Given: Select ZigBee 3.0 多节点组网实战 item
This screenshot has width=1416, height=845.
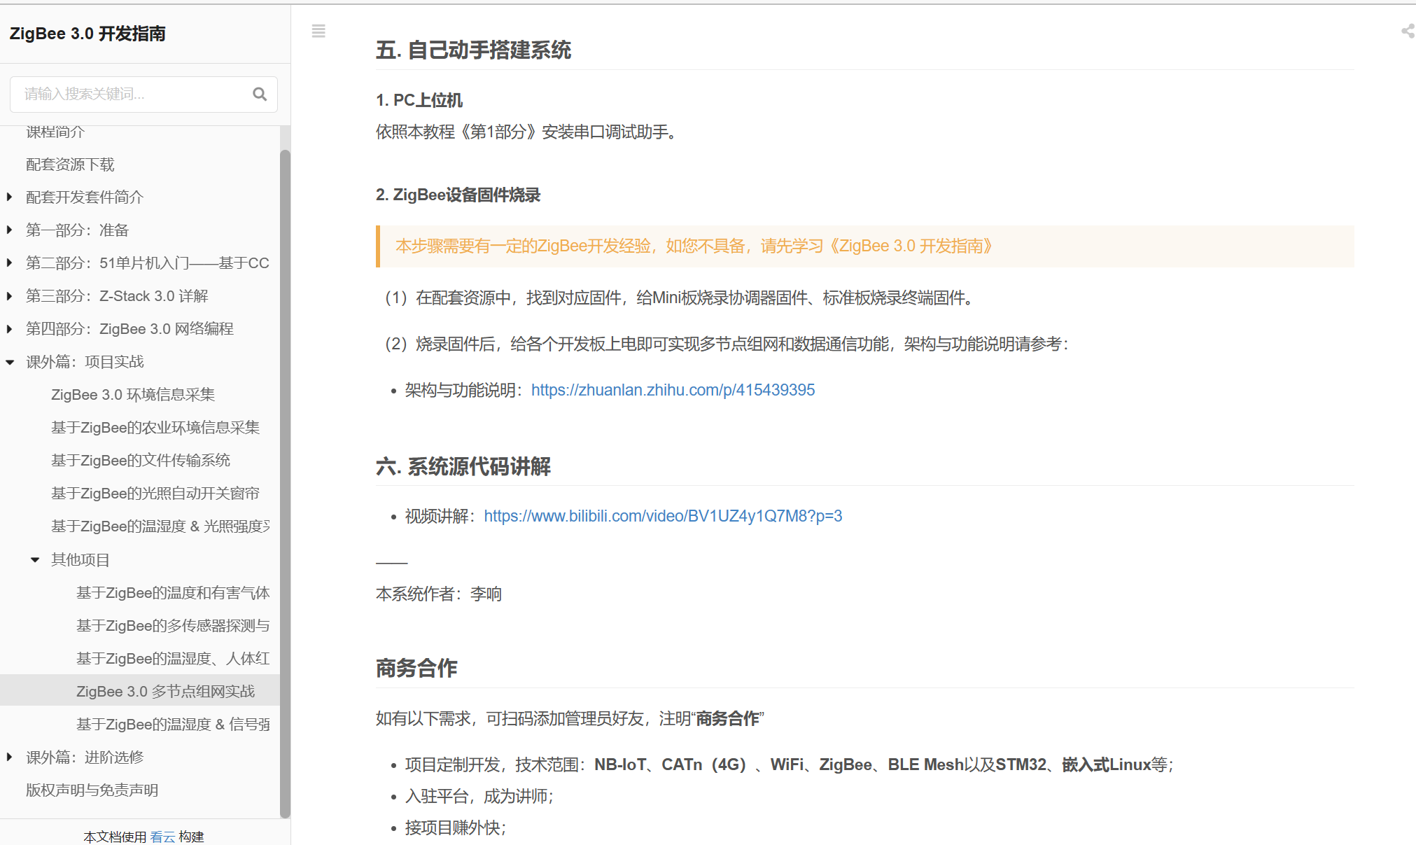Looking at the screenshot, I should tap(165, 692).
